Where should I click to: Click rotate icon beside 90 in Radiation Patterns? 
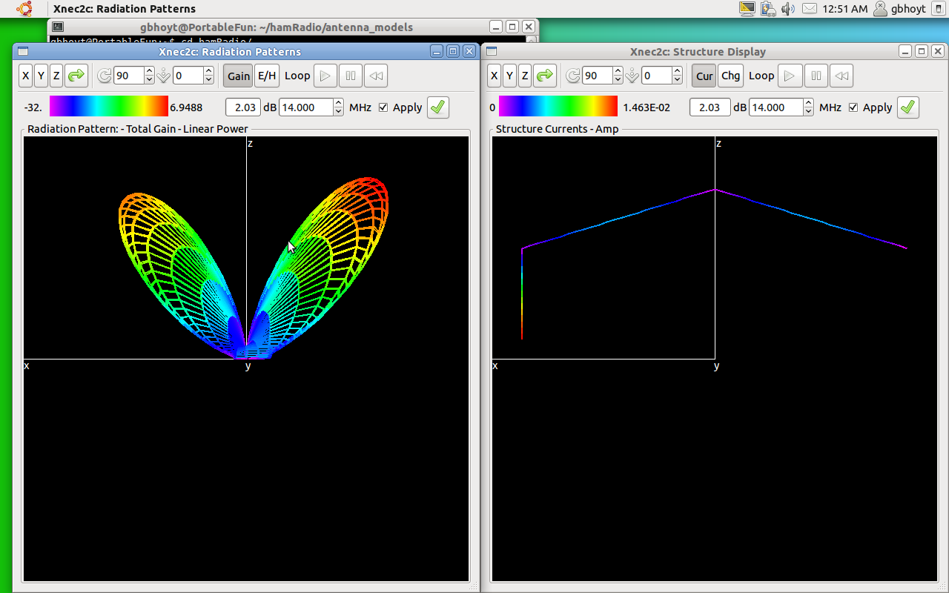105,76
